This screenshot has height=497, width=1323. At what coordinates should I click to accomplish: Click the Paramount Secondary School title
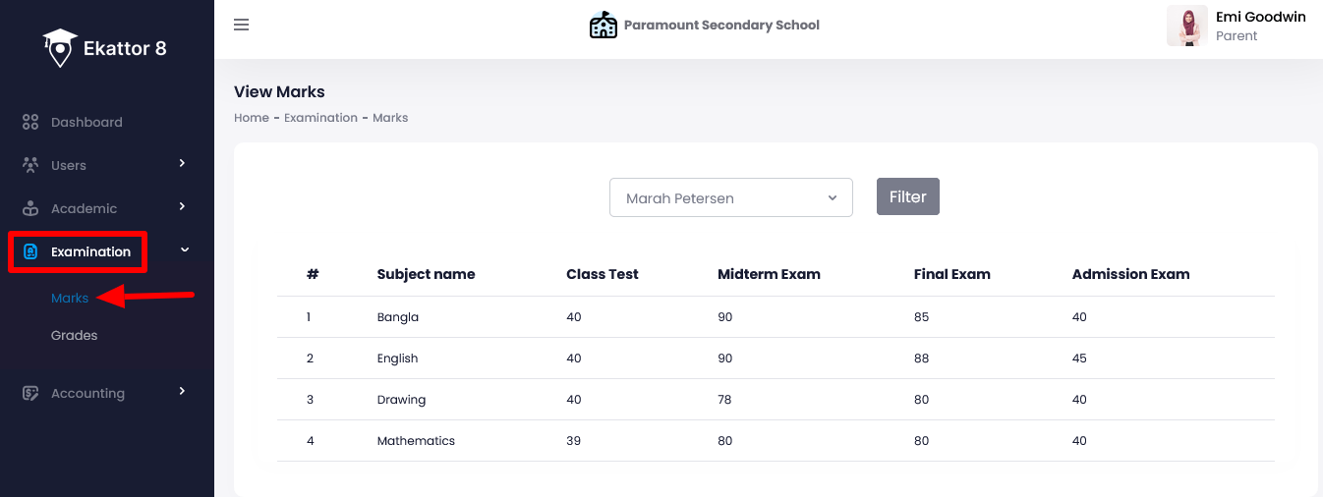[x=721, y=25]
